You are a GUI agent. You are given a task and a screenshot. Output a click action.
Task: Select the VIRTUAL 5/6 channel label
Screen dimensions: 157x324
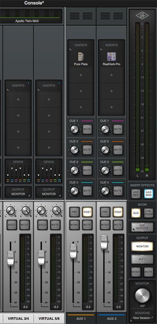tap(49, 319)
